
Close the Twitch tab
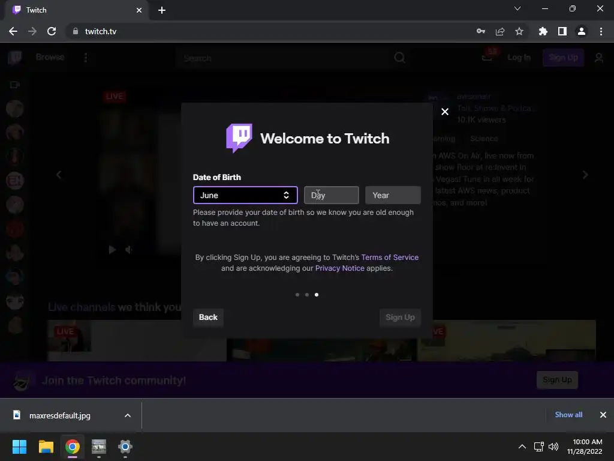[139, 10]
